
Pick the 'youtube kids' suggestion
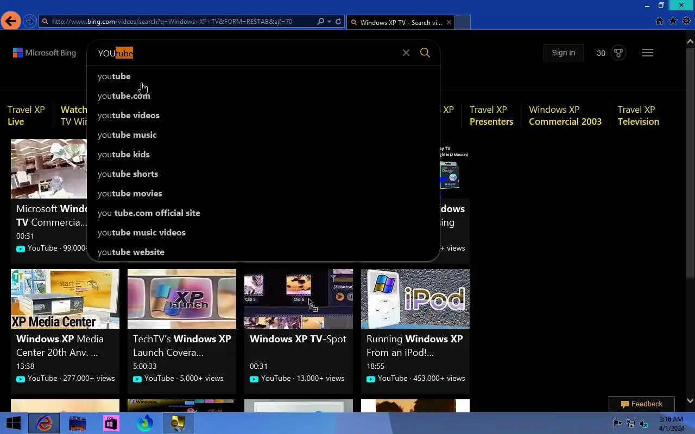pyautogui.click(x=263, y=155)
